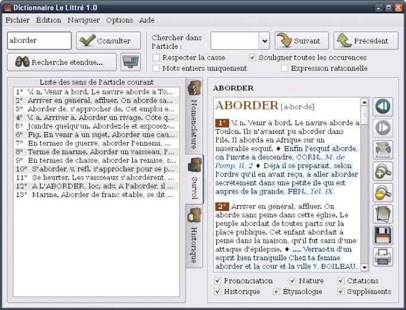Screen dimensions: 406x310
Task: Zoom out with the magnifier minus icon
Action: pyautogui.click(x=383, y=193)
